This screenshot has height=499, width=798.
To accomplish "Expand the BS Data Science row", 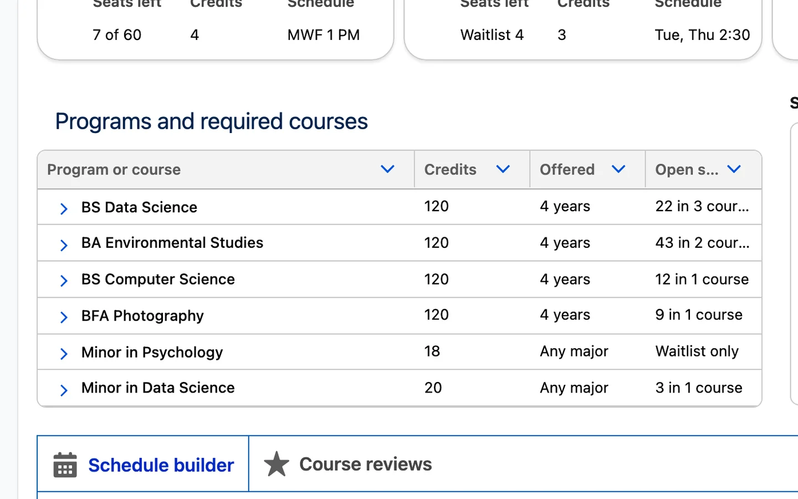I will pos(64,208).
